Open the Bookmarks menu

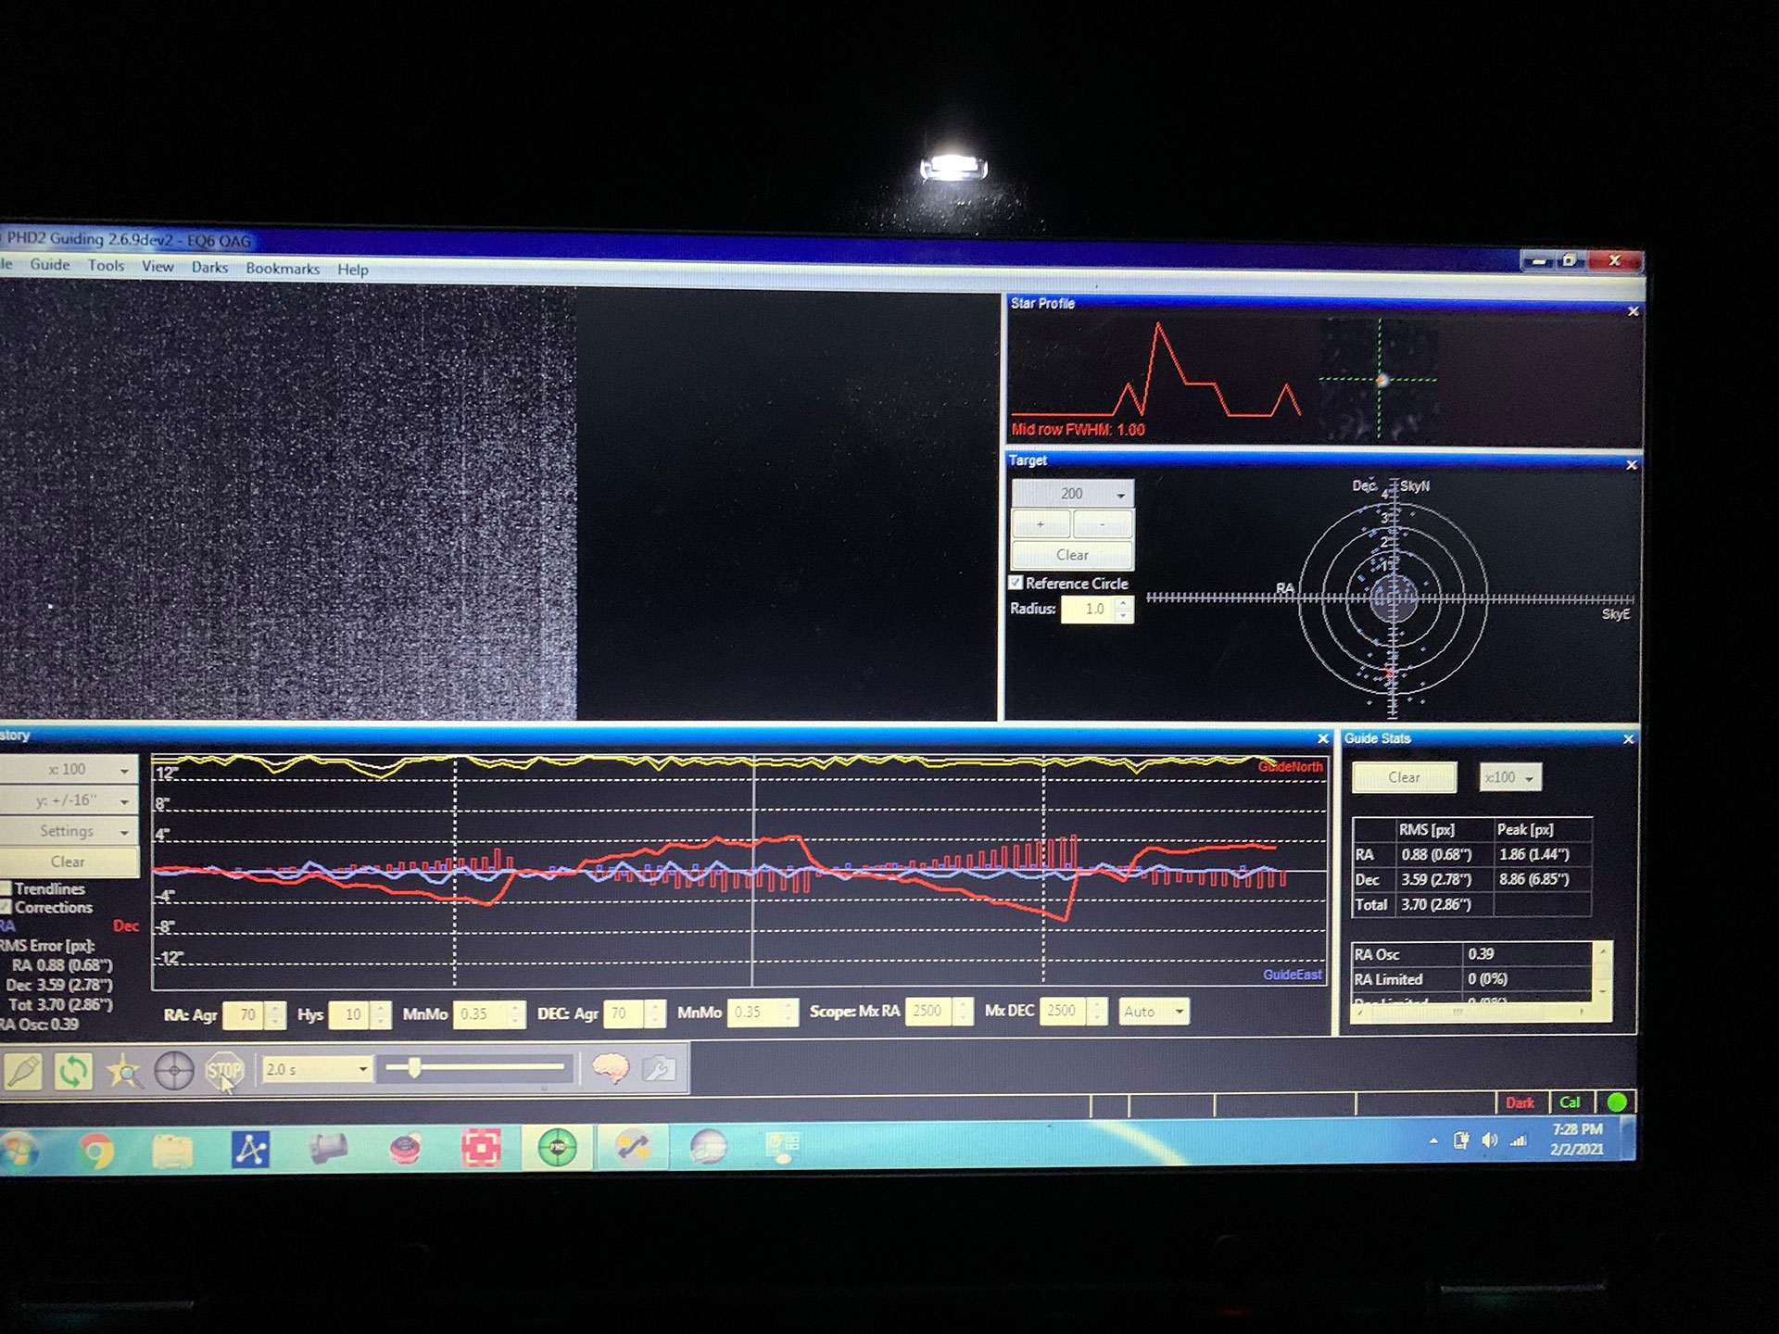click(283, 268)
